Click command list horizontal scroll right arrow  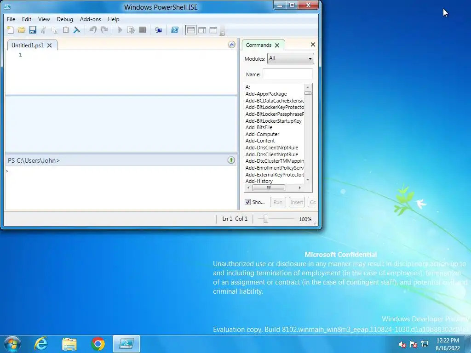pyautogui.click(x=299, y=188)
